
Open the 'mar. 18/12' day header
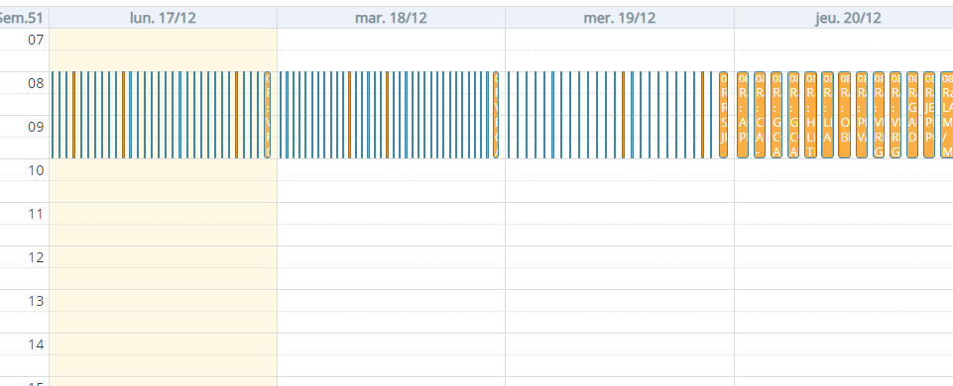[391, 18]
